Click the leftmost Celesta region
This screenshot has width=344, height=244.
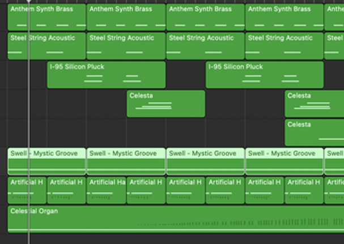coord(165,104)
